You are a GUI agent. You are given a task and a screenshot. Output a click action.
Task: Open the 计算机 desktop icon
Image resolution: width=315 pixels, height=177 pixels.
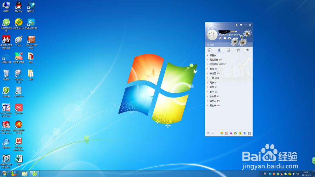(6, 7)
